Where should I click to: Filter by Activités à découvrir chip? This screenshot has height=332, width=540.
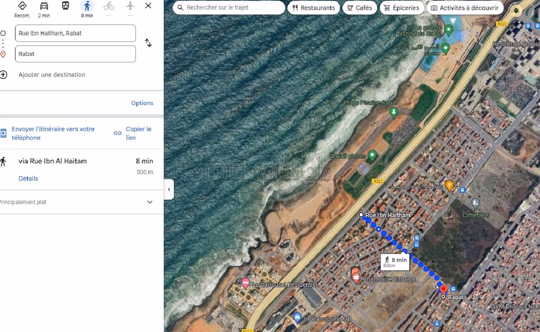point(465,8)
